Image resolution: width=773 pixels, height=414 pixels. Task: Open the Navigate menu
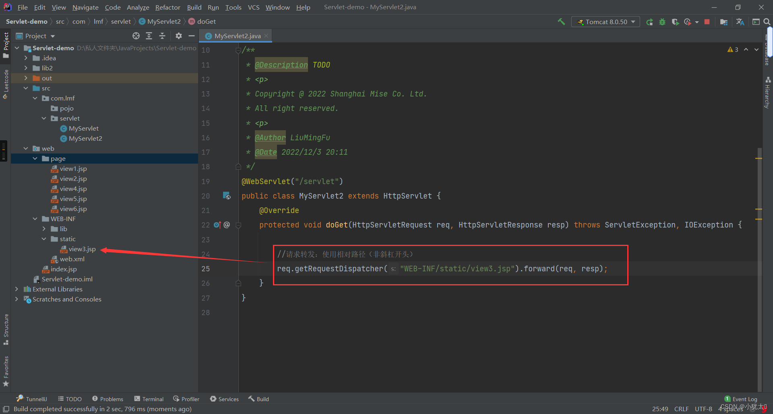[x=85, y=7]
